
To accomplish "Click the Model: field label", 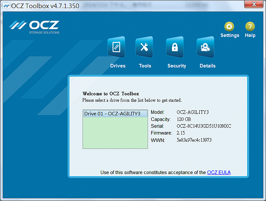I will pos(158,112).
